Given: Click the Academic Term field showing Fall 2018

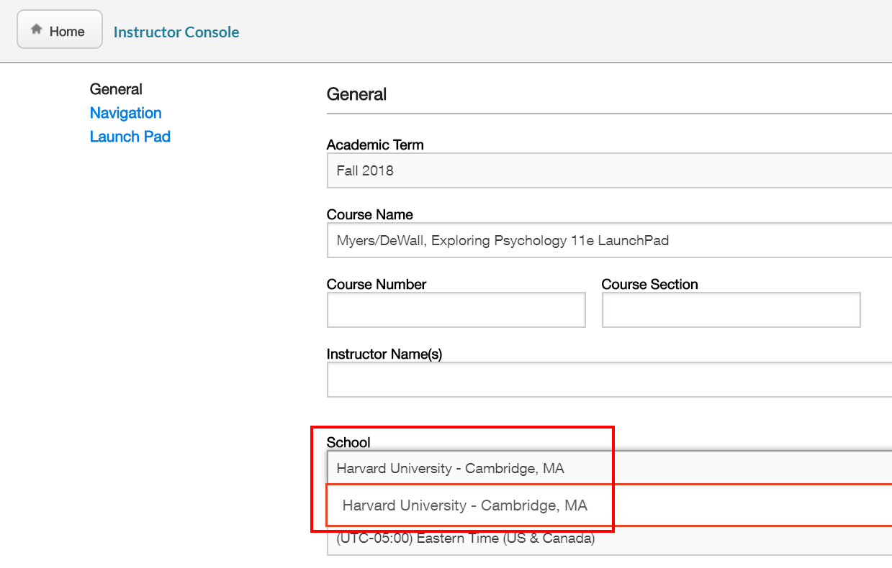Looking at the screenshot, I should [504, 170].
